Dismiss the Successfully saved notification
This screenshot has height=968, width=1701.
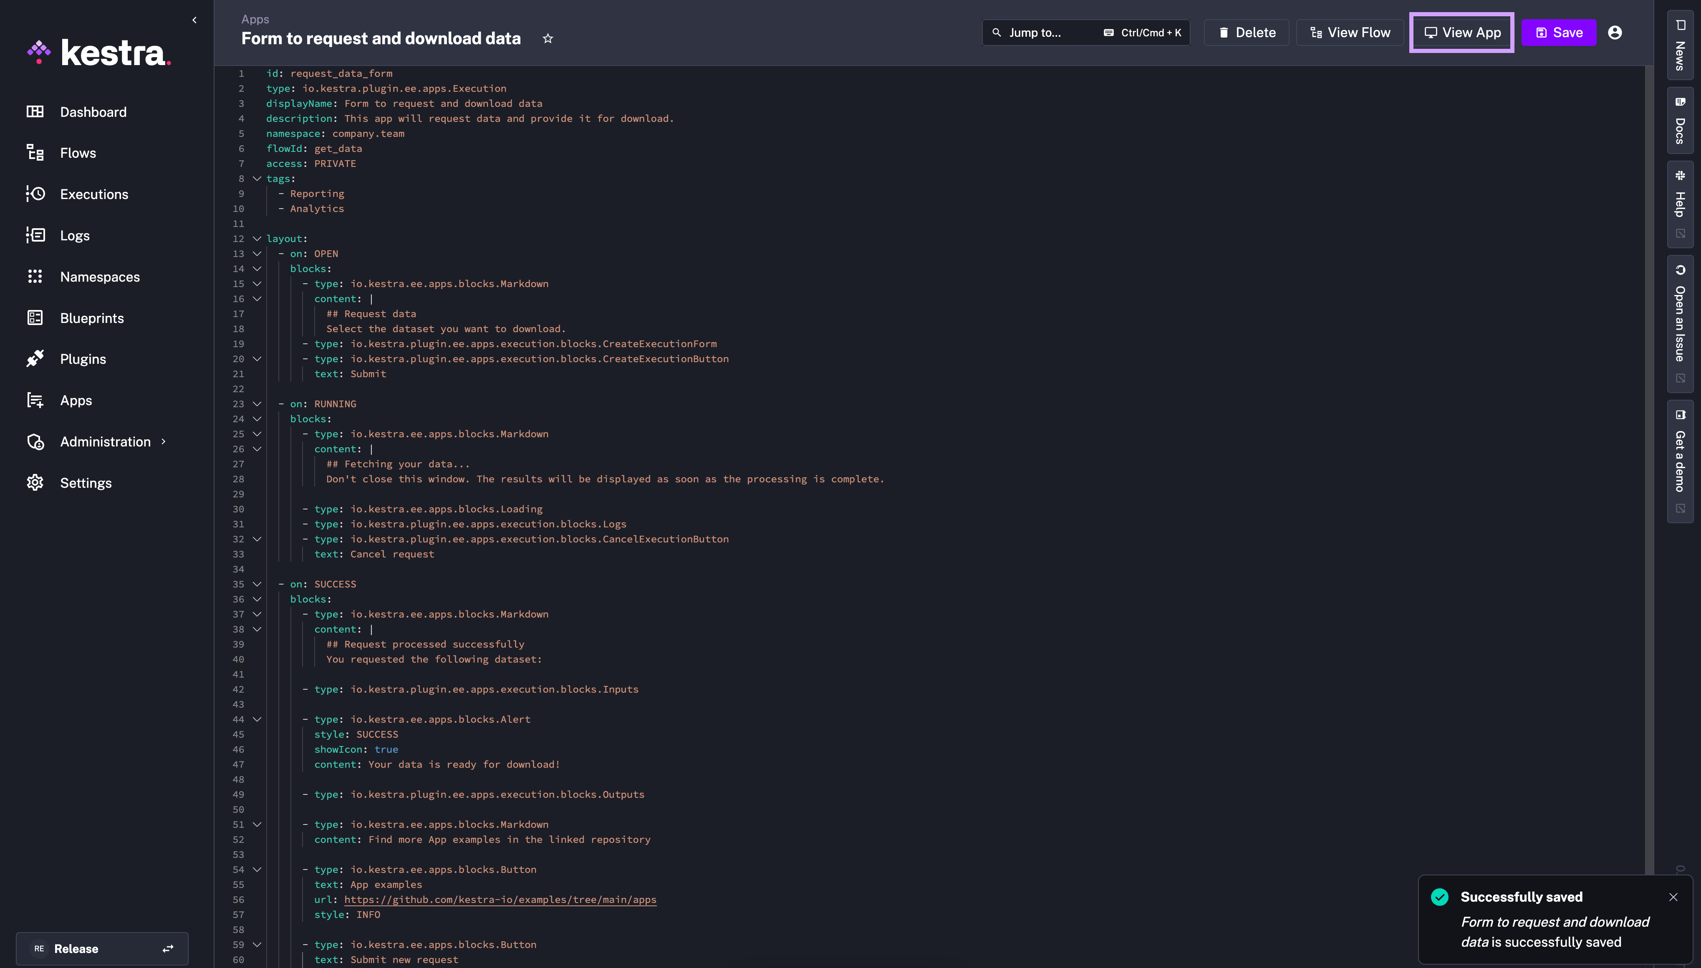point(1673,897)
